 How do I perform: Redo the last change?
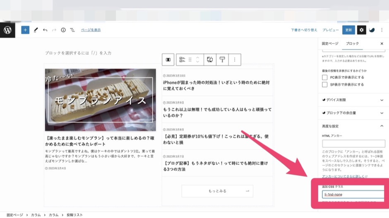click(x=54, y=30)
